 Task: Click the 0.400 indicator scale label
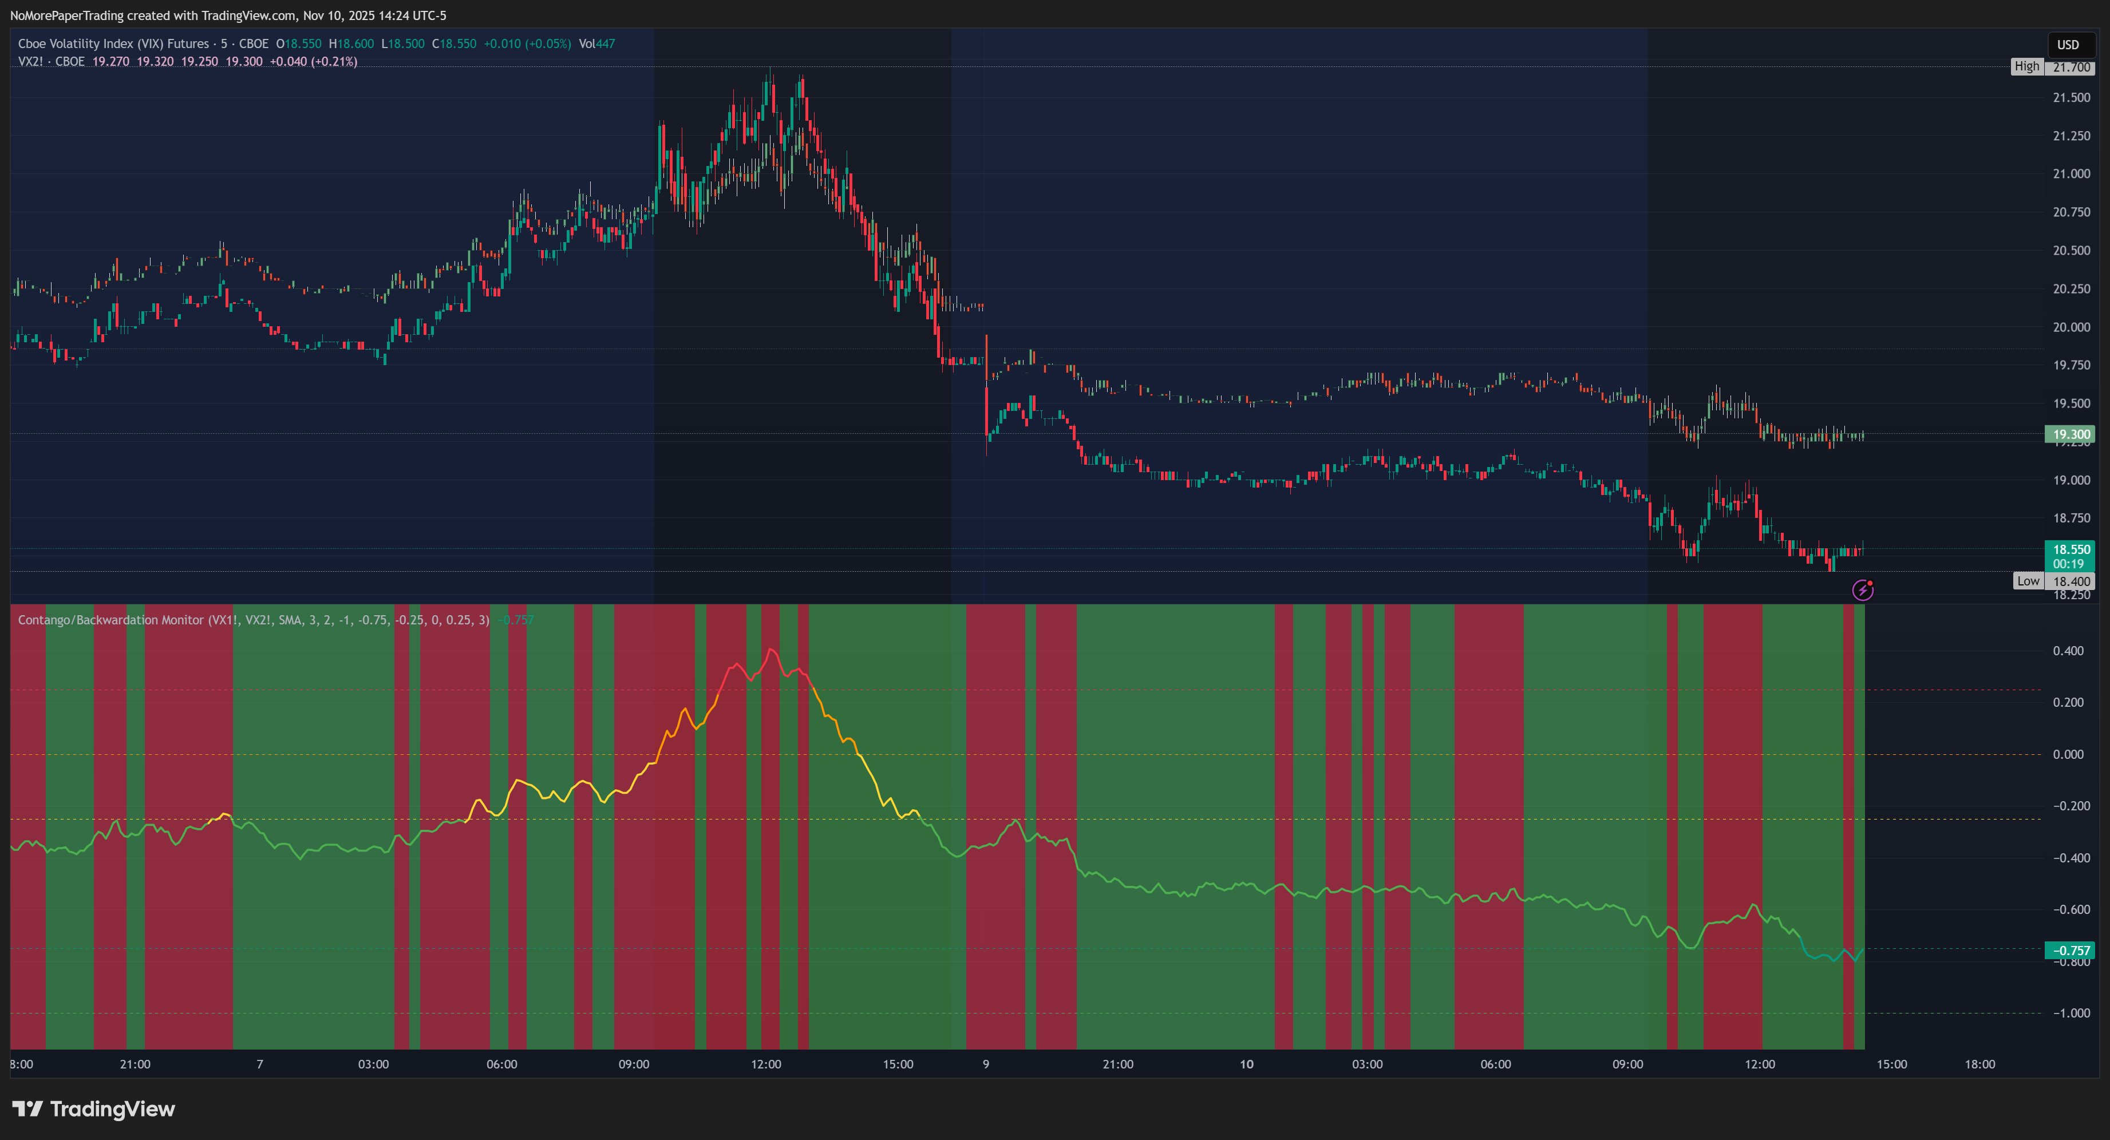2068,651
